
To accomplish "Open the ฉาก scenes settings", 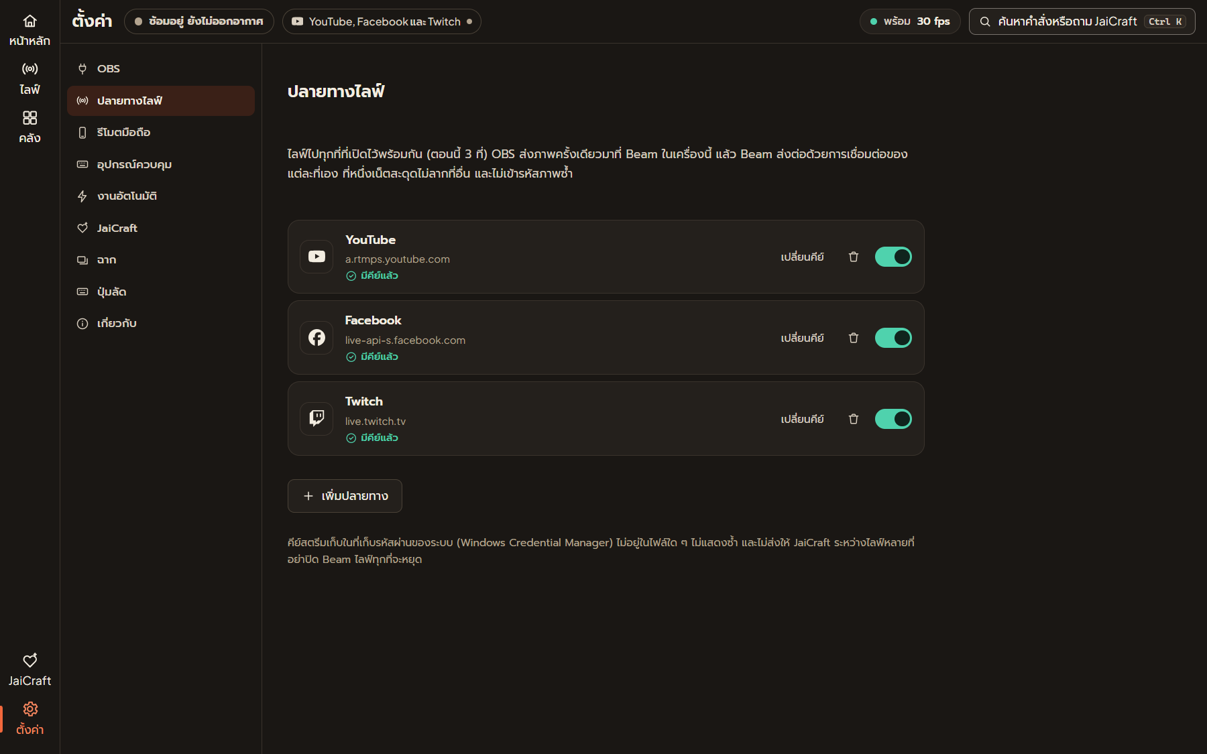I will (x=161, y=260).
